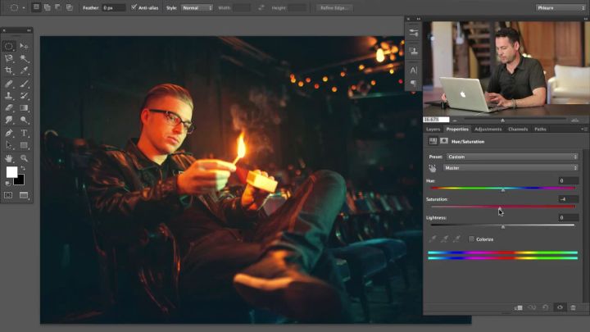Switch to the Adjustments tab
The image size is (590, 332).
488,130
